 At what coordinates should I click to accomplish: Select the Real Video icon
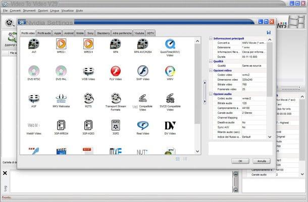143,125
